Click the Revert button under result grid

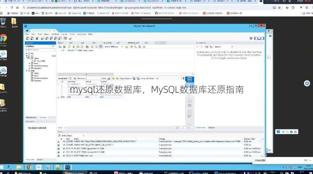point(189,127)
